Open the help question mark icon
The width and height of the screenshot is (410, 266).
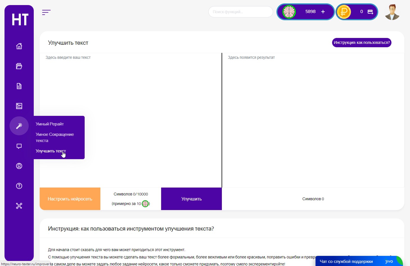(x=19, y=186)
